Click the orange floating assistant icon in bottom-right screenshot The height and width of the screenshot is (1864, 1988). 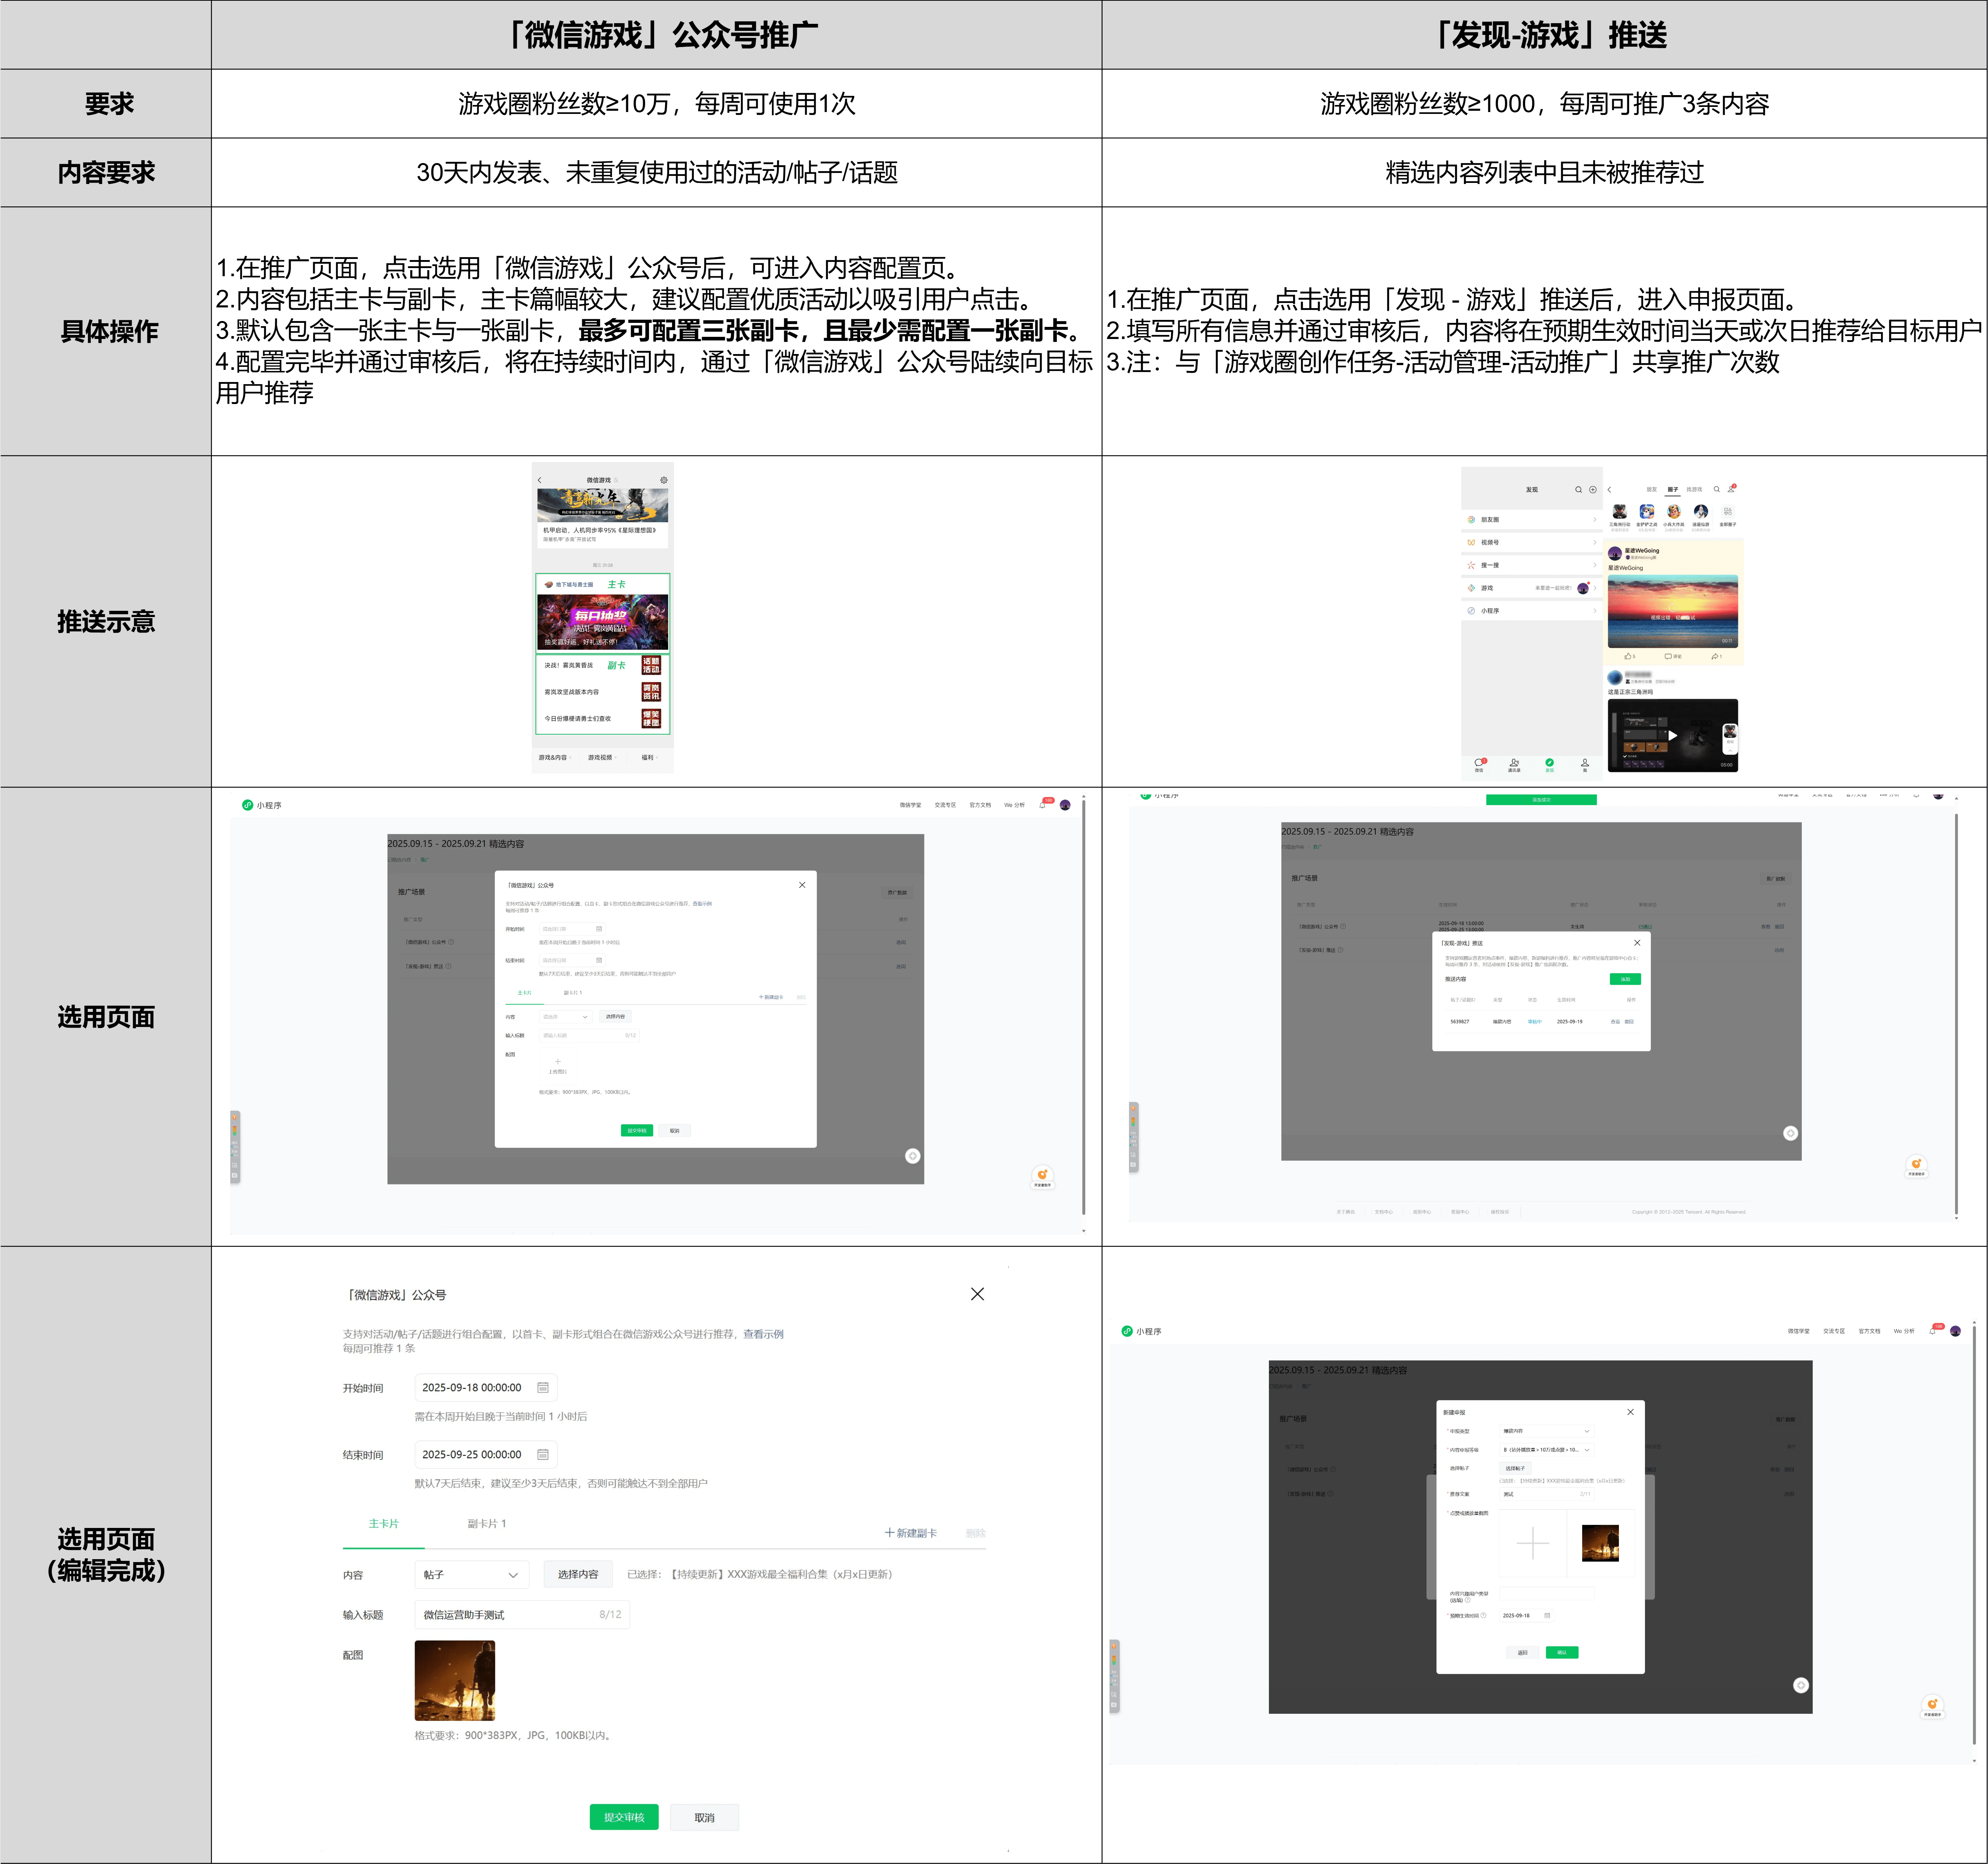[x=1932, y=1704]
